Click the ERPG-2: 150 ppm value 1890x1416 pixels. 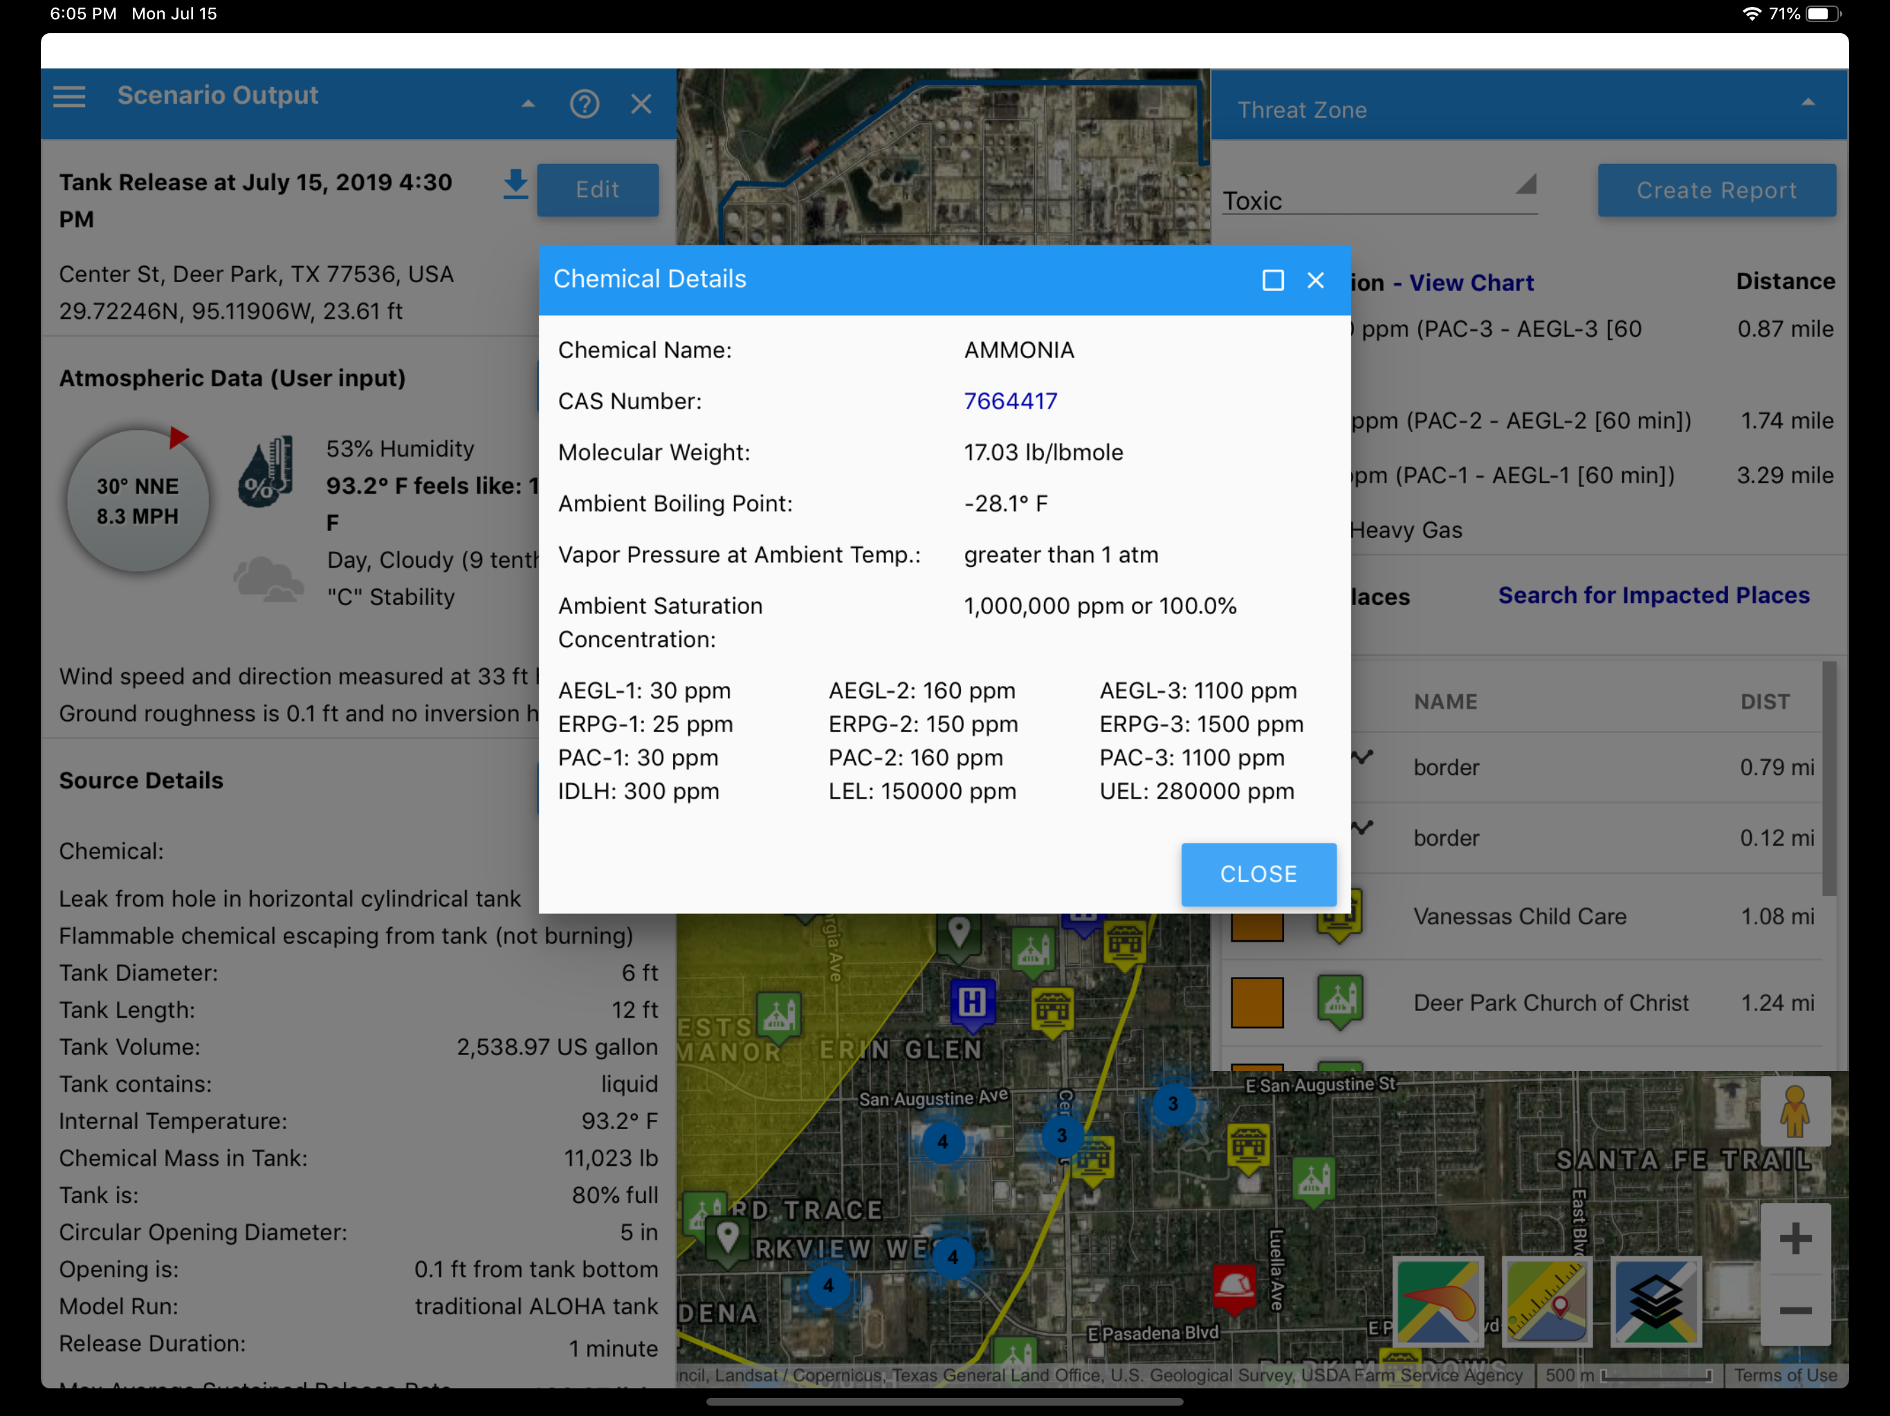[923, 724]
